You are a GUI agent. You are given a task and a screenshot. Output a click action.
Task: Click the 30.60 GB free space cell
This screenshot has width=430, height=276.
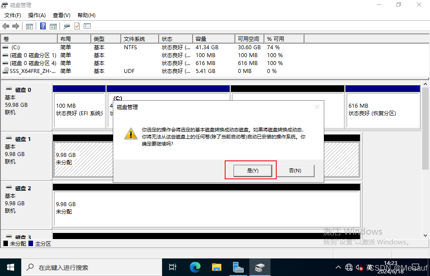249,47
